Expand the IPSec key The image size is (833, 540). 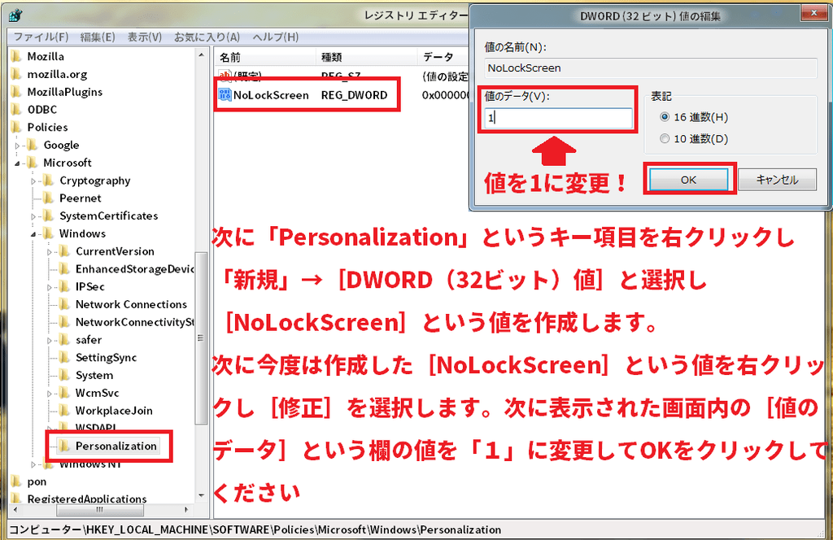point(50,287)
